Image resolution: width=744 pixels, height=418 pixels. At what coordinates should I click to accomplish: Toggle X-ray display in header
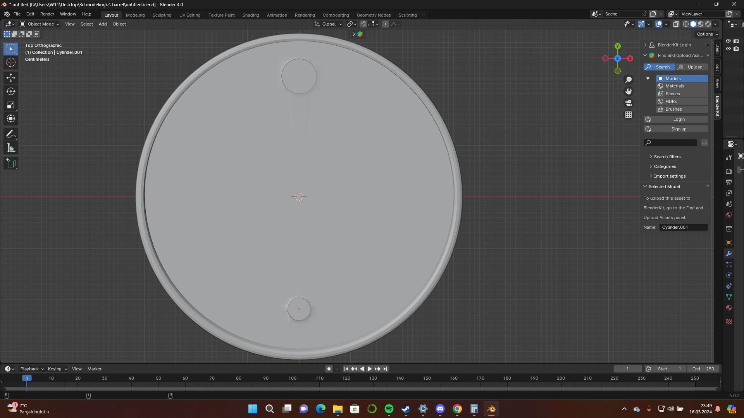[x=676, y=24]
